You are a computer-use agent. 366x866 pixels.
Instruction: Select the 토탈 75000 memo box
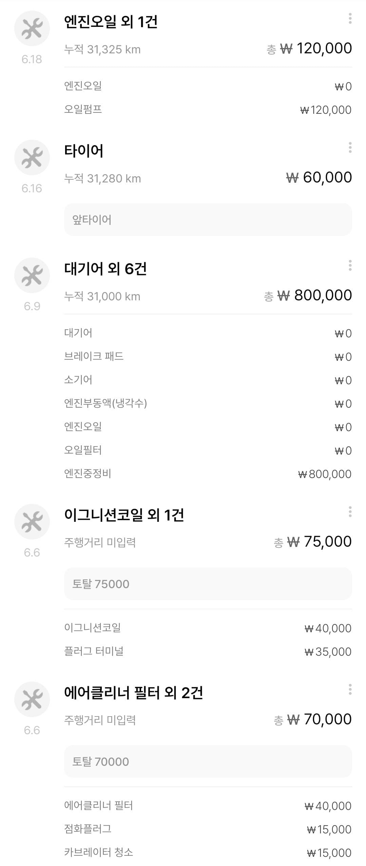[x=208, y=584]
